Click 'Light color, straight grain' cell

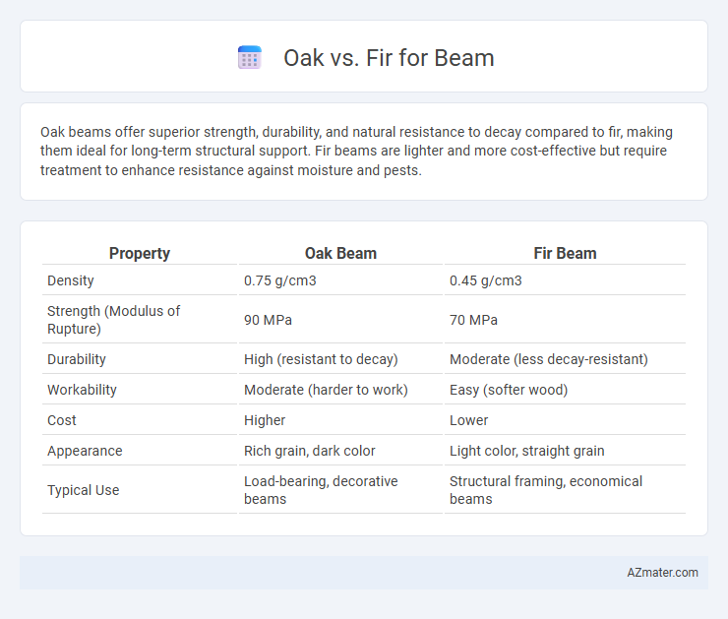click(x=527, y=451)
